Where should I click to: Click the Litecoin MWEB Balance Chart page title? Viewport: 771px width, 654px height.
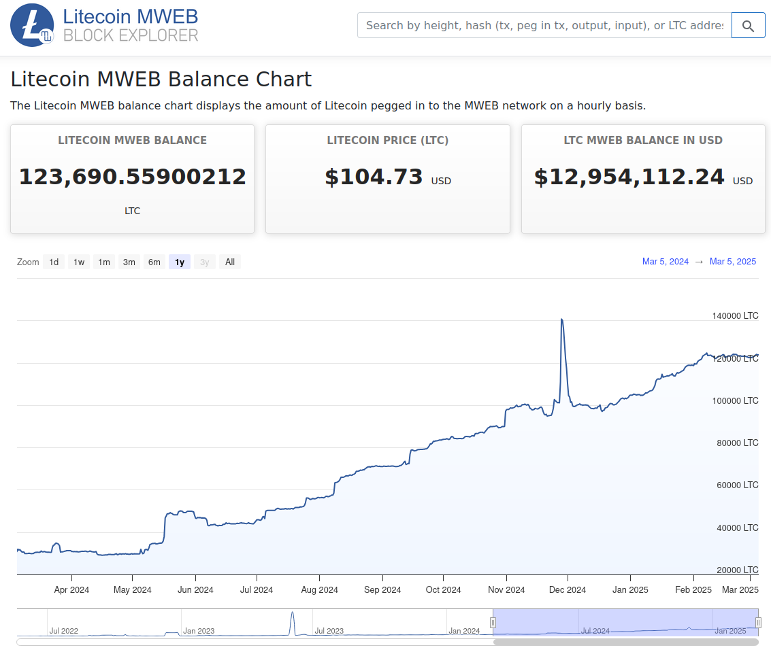[x=161, y=79]
